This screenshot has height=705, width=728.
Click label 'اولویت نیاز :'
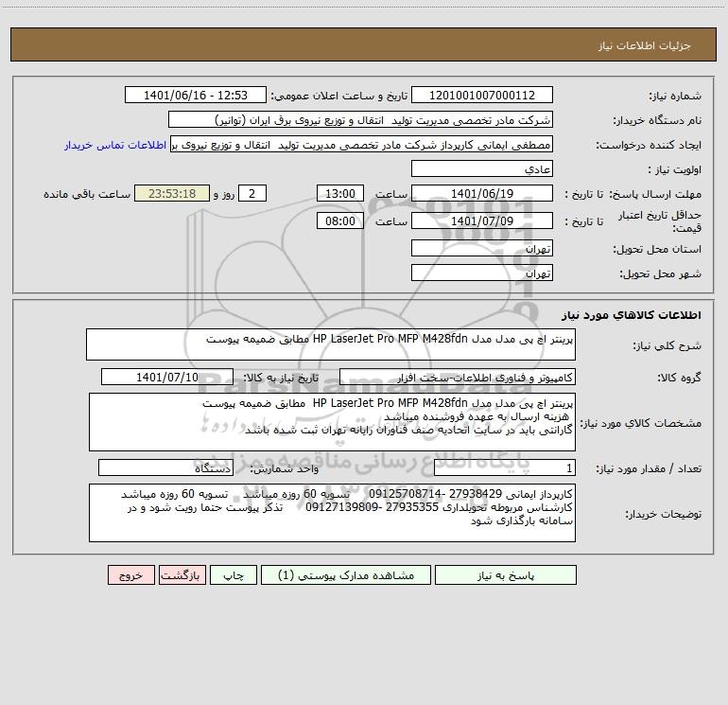pyautogui.click(x=675, y=169)
